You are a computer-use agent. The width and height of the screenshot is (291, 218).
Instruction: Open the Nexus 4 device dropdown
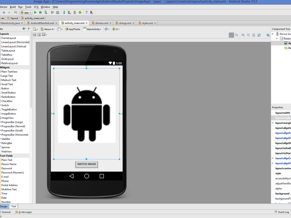[48, 29]
